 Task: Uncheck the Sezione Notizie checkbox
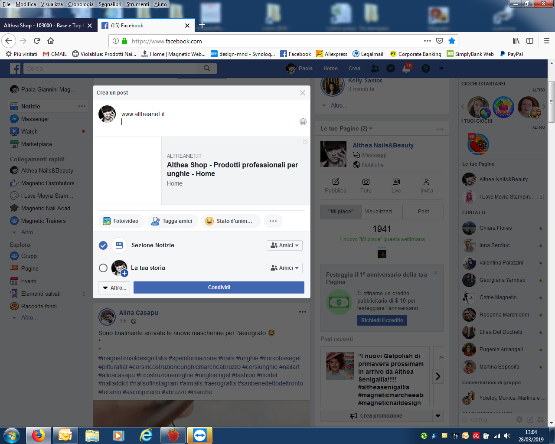click(103, 245)
